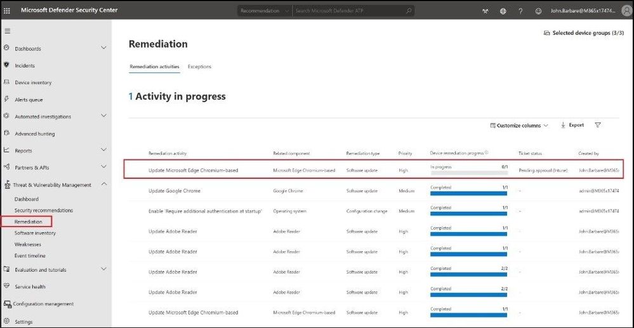
Task: Open Dashboard under Threat & Vulnerability Management
Action: pos(27,199)
